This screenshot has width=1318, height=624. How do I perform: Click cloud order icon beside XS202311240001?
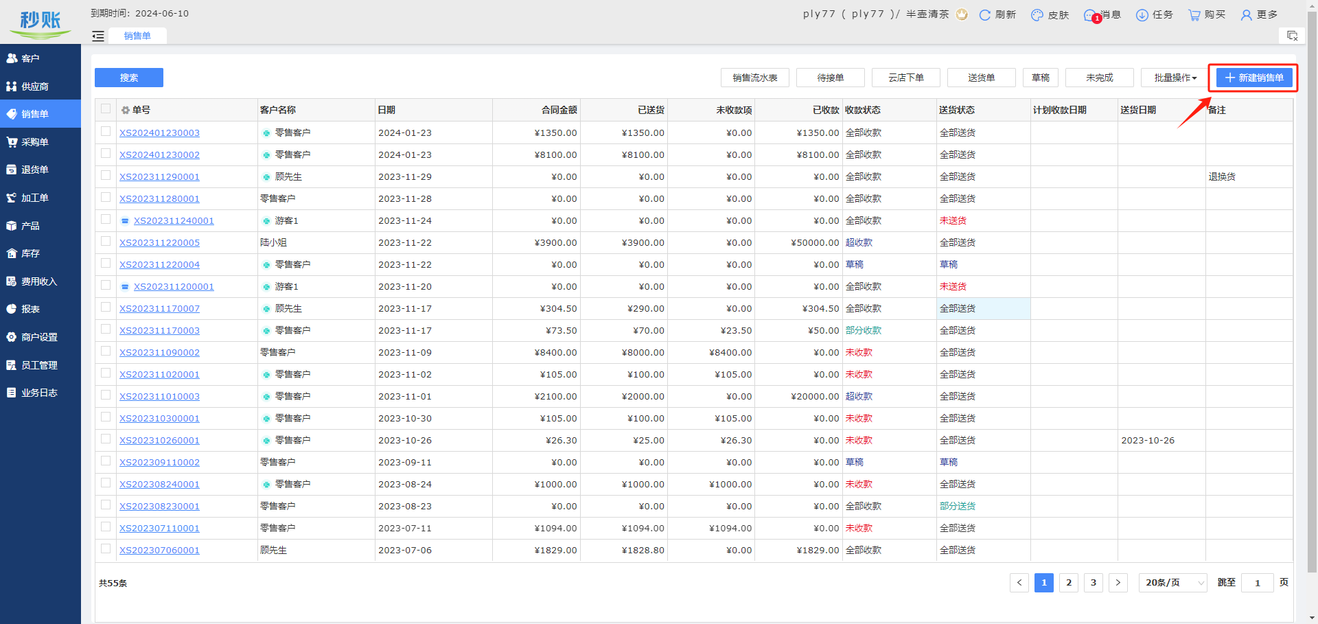125,221
